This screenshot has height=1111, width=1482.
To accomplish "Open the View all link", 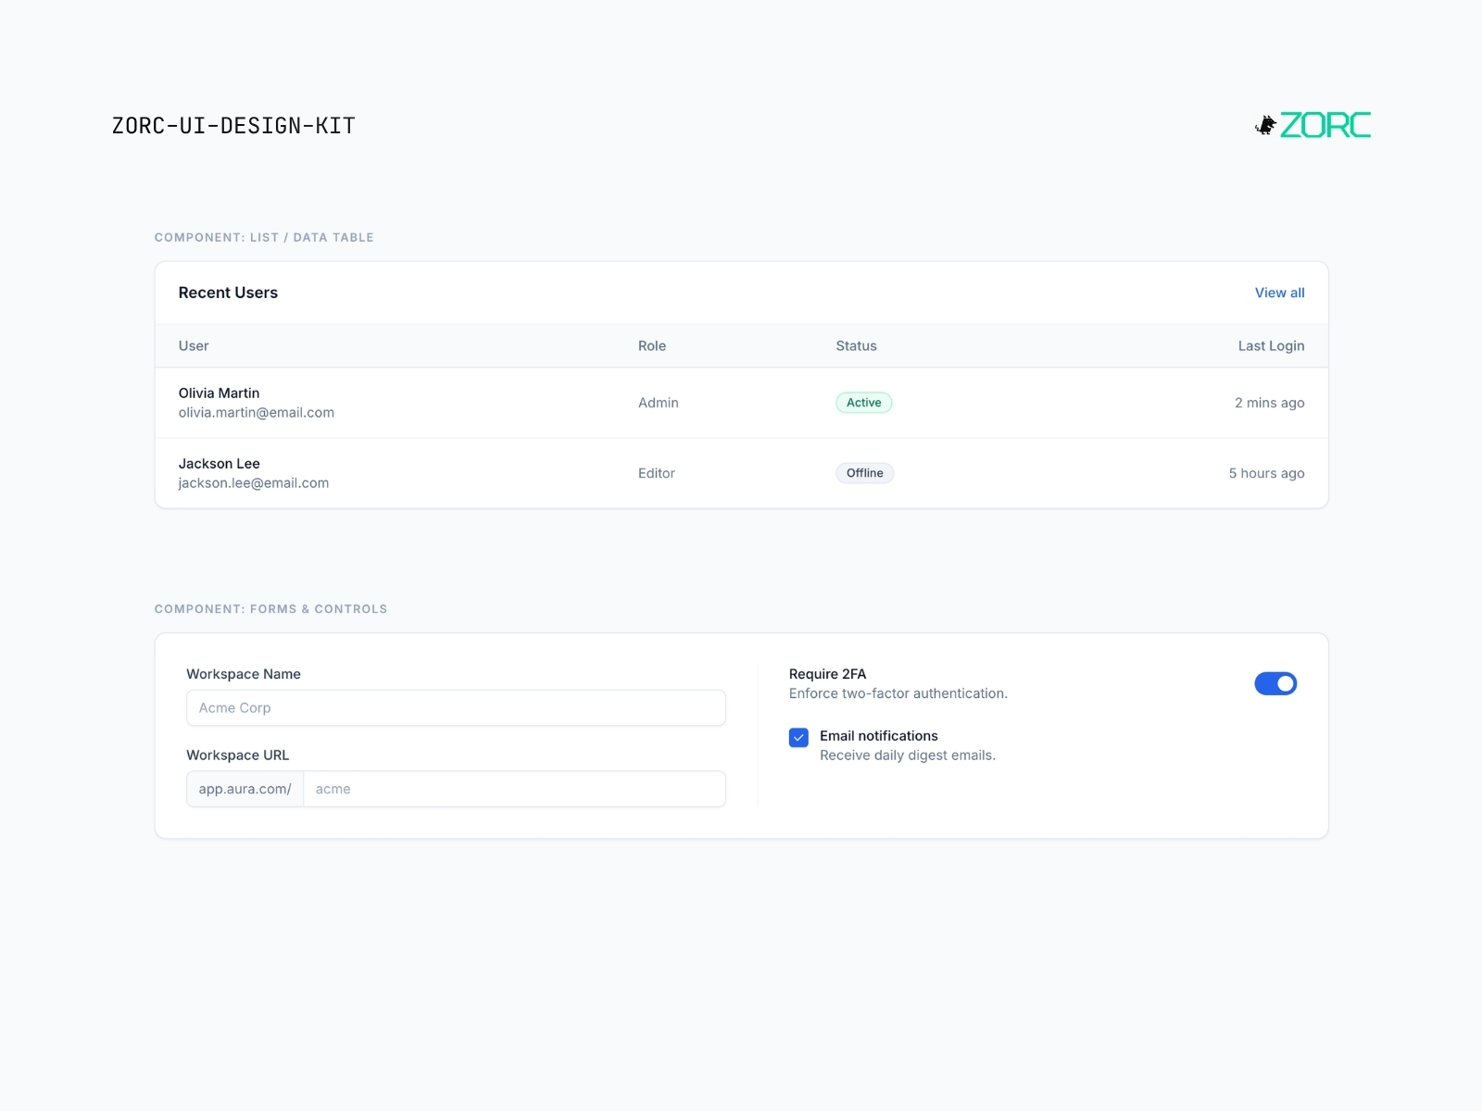I will point(1279,293).
